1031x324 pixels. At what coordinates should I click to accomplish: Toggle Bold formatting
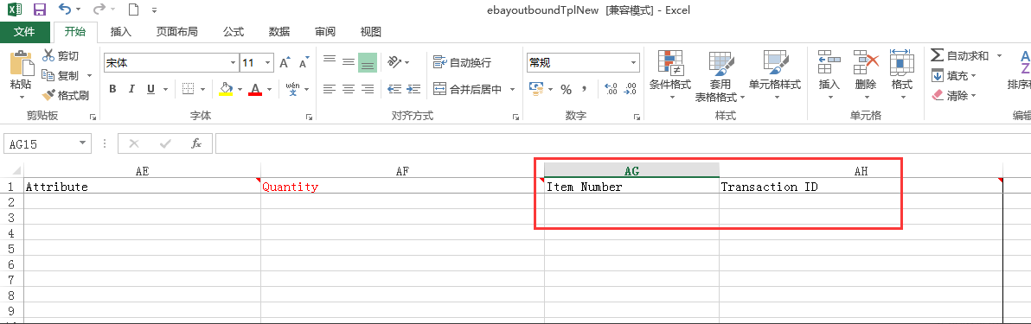tap(112, 89)
